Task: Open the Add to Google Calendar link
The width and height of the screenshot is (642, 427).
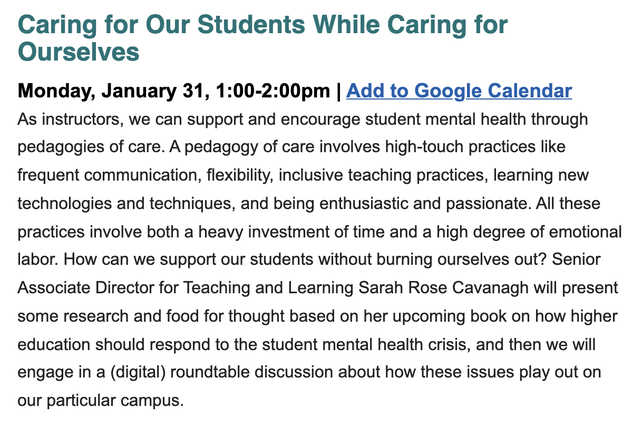Action: pos(459,91)
